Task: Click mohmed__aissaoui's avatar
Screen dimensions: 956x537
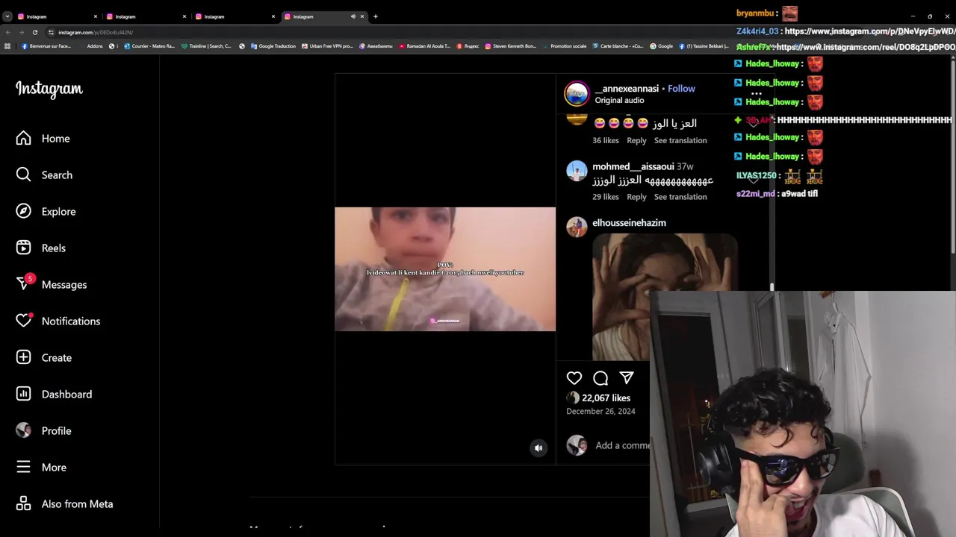Action: point(577,171)
